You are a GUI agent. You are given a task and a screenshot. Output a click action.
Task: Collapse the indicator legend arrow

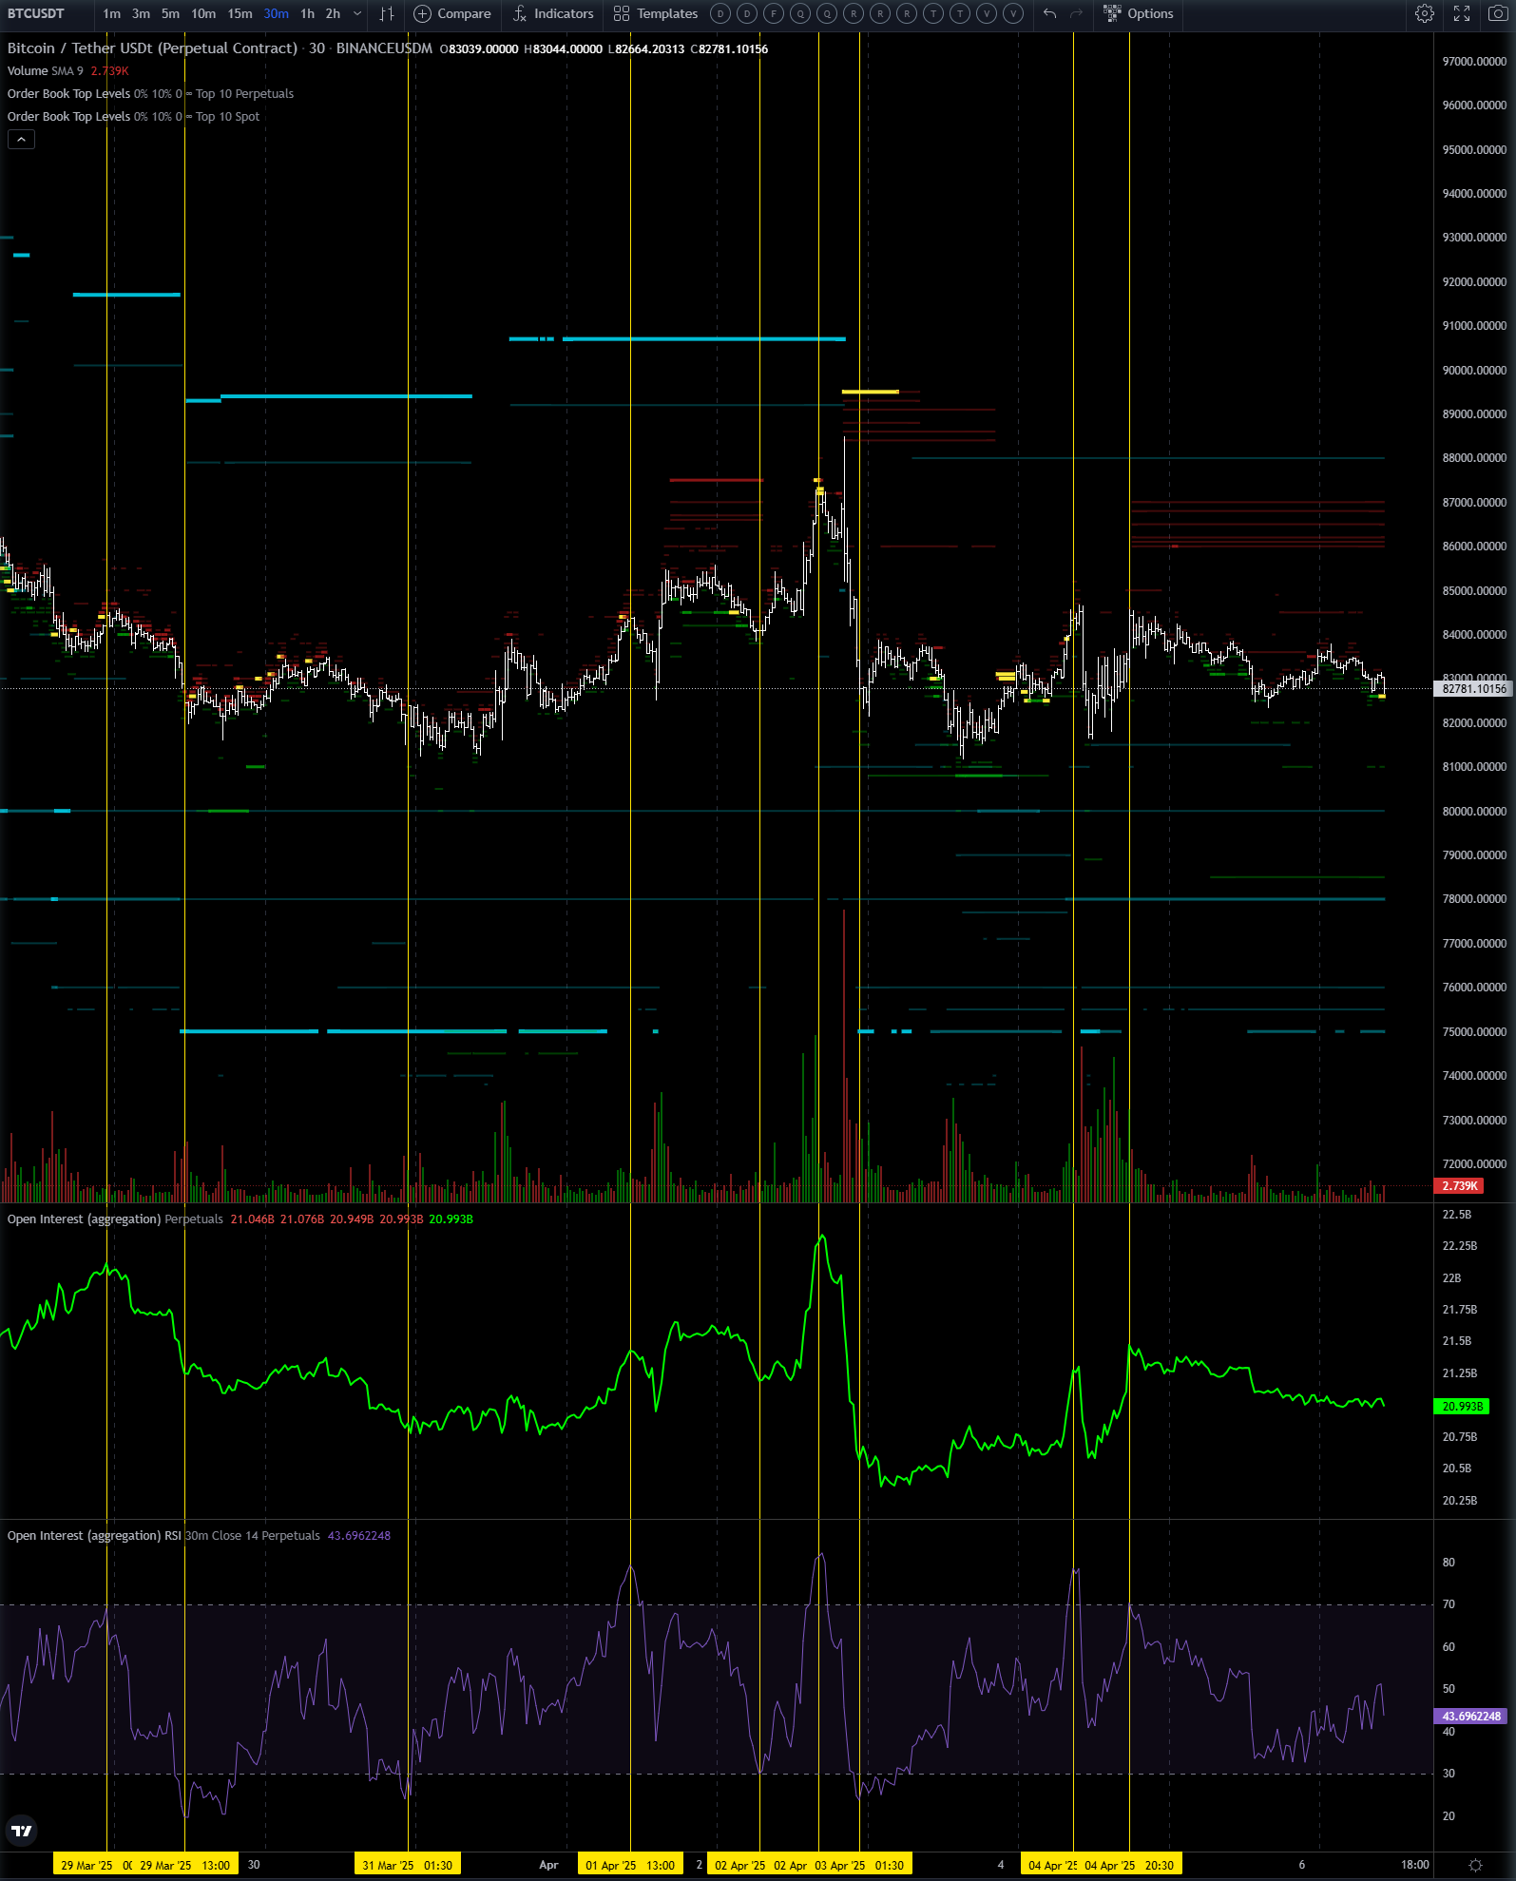click(x=21, y=140)
